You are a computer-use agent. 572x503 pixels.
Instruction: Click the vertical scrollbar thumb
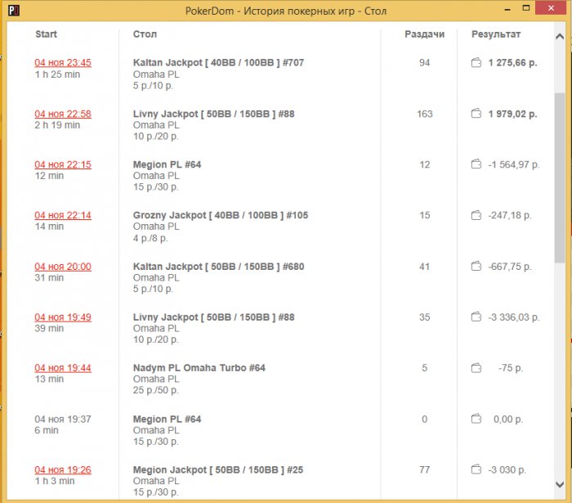coord(560,177)
